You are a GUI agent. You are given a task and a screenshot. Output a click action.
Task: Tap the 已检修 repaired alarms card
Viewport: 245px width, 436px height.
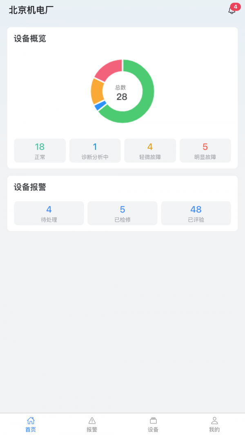(x=122, y=213)
